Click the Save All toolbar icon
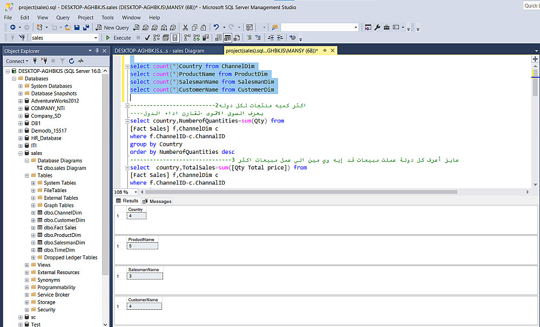The image size is (540, 327). click(x=85, y=27)
